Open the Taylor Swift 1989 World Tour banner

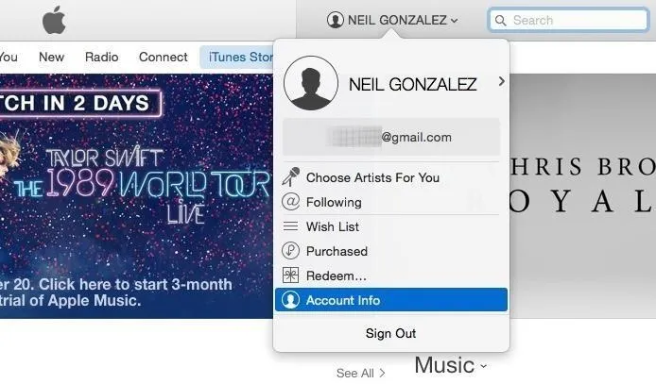(136, 196)
